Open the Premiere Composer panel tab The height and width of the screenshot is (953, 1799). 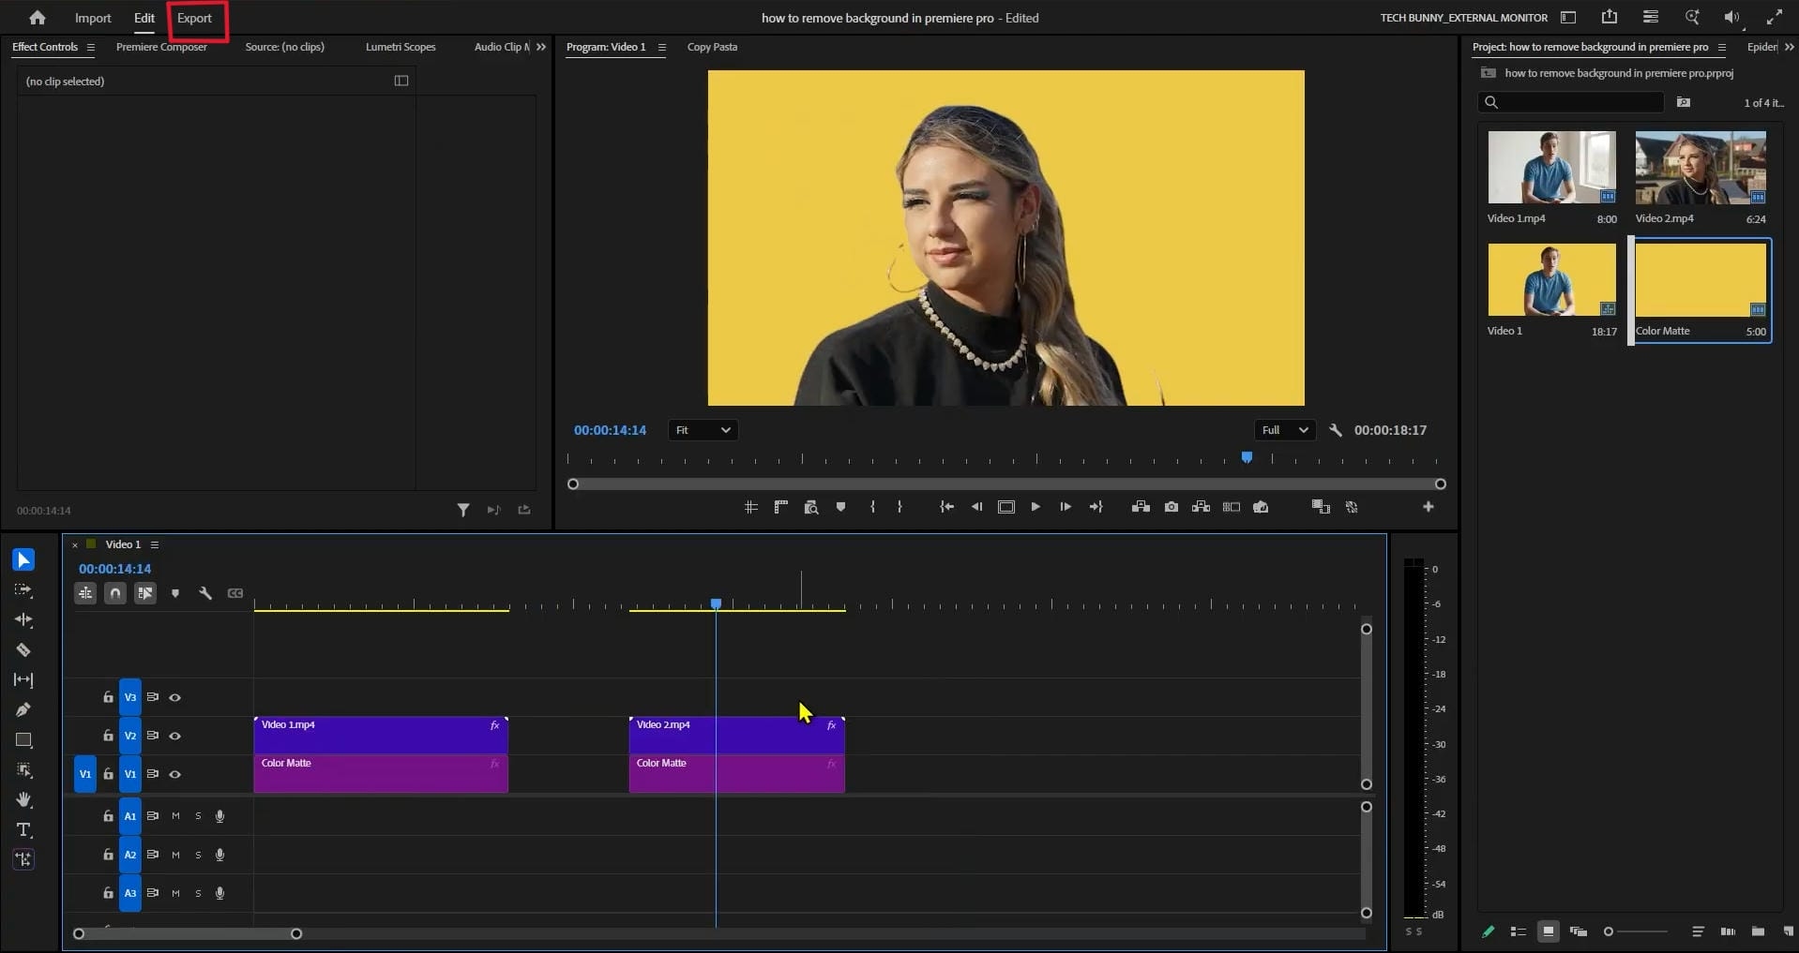[x=161, y=47]
